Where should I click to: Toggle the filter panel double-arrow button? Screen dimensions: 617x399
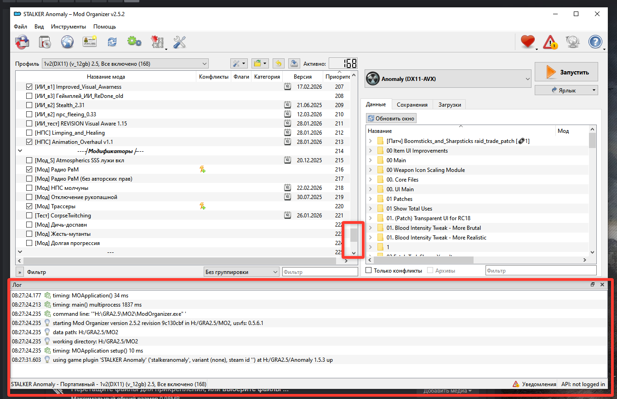pos(20,272)
